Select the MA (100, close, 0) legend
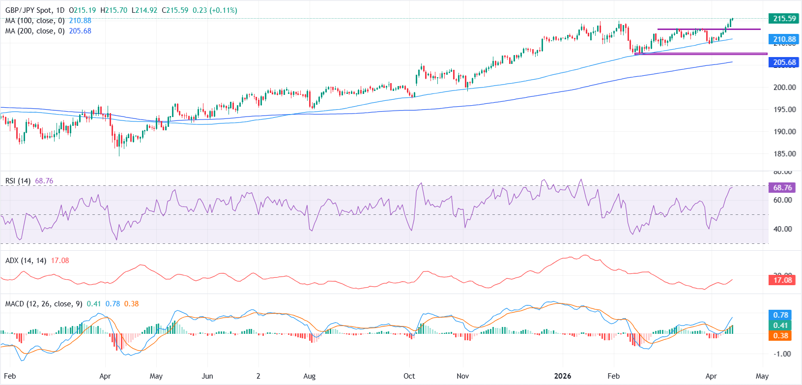 click(x=35, y=21)
